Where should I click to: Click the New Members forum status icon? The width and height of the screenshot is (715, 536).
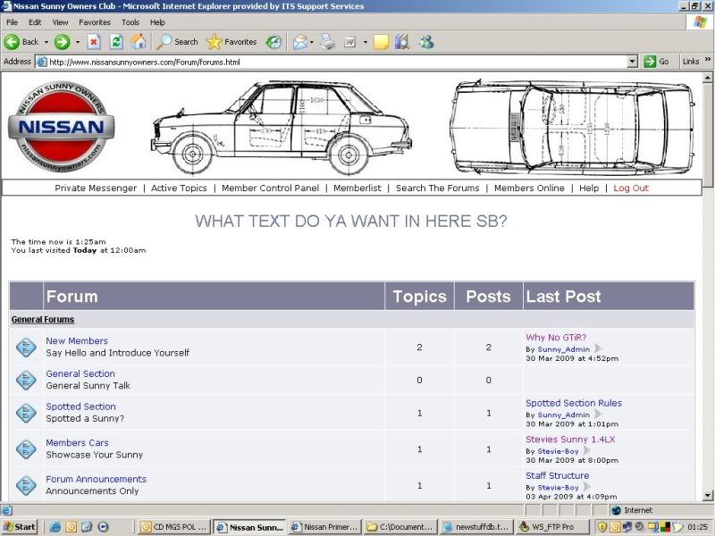(26, 348)
